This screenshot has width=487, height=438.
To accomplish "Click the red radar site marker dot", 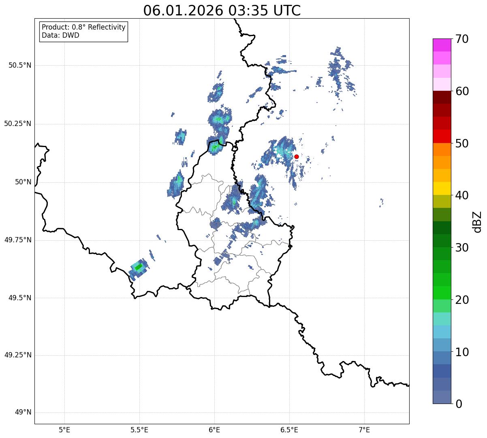I will [297, 156].
